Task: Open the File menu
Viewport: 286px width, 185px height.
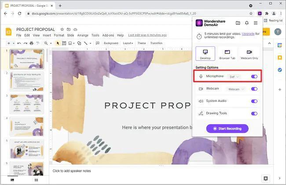Action: [x=18, y=35]
